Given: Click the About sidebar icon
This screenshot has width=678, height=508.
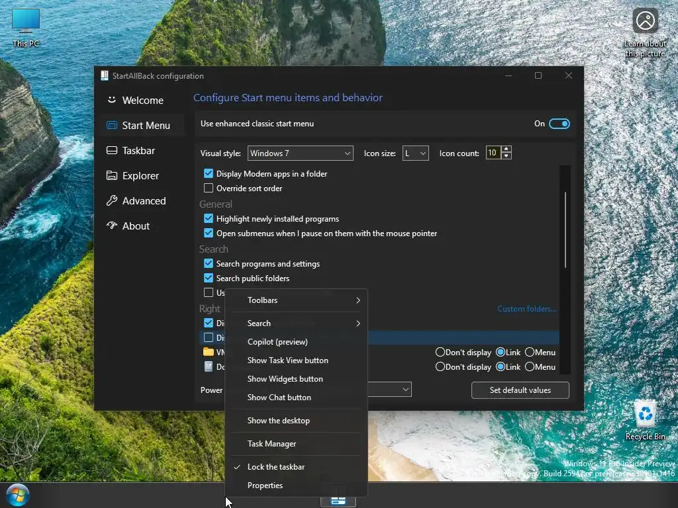Looking at the screenshot, I should 111,226.
